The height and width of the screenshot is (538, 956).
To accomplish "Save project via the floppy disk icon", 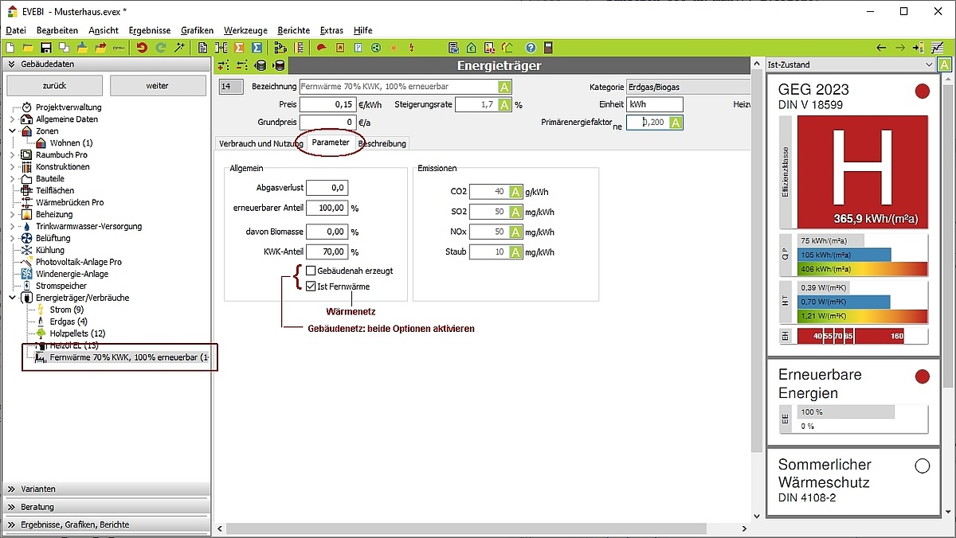I will (46, 48).
